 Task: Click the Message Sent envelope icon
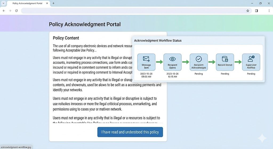coord(146,59)
